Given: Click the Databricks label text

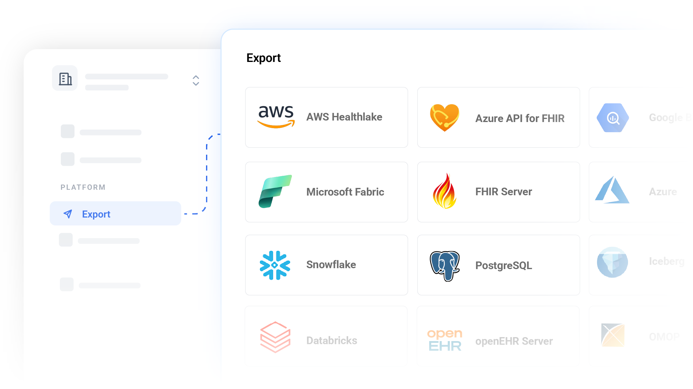Looking at the screenshot, I should [x=332, y=340].
